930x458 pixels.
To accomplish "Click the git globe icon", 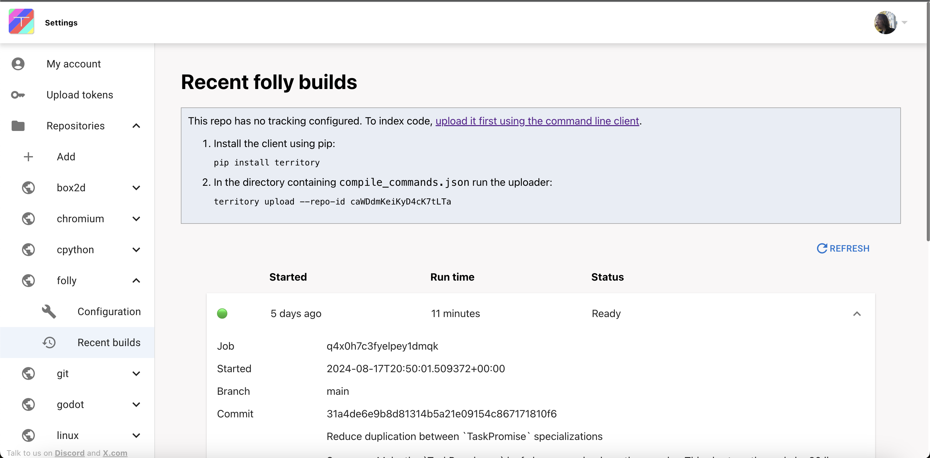I will (28, 373).
